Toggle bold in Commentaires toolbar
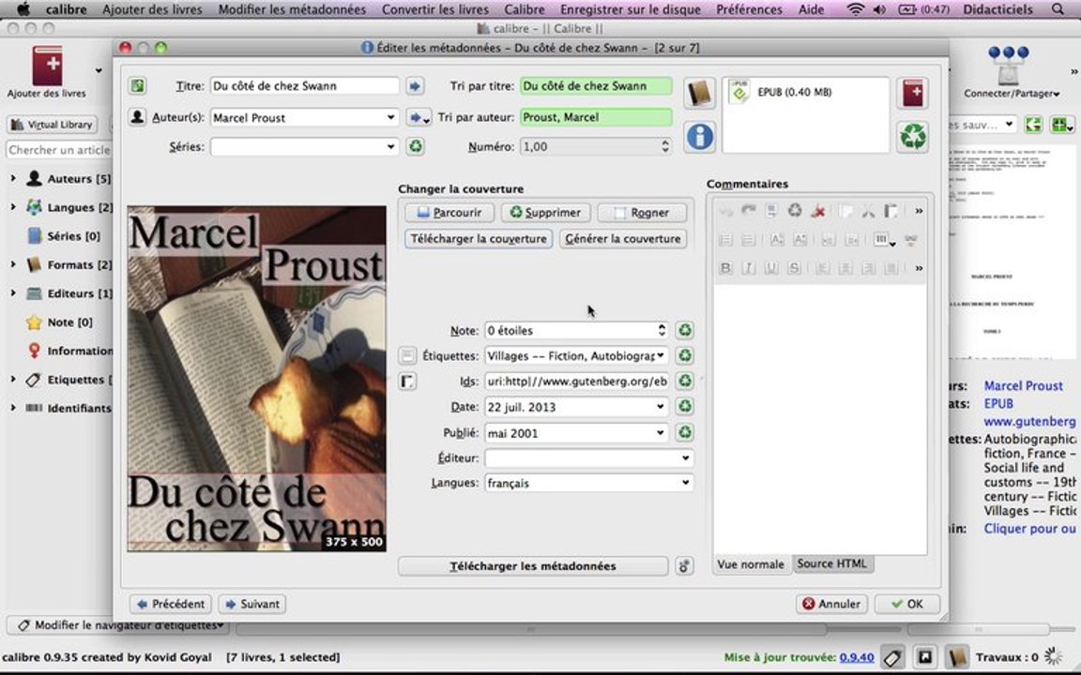This screenshot has height=675, width=1081. pos(725,268)
